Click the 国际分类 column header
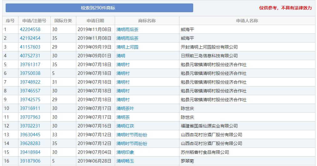 (x=63, y=21)
